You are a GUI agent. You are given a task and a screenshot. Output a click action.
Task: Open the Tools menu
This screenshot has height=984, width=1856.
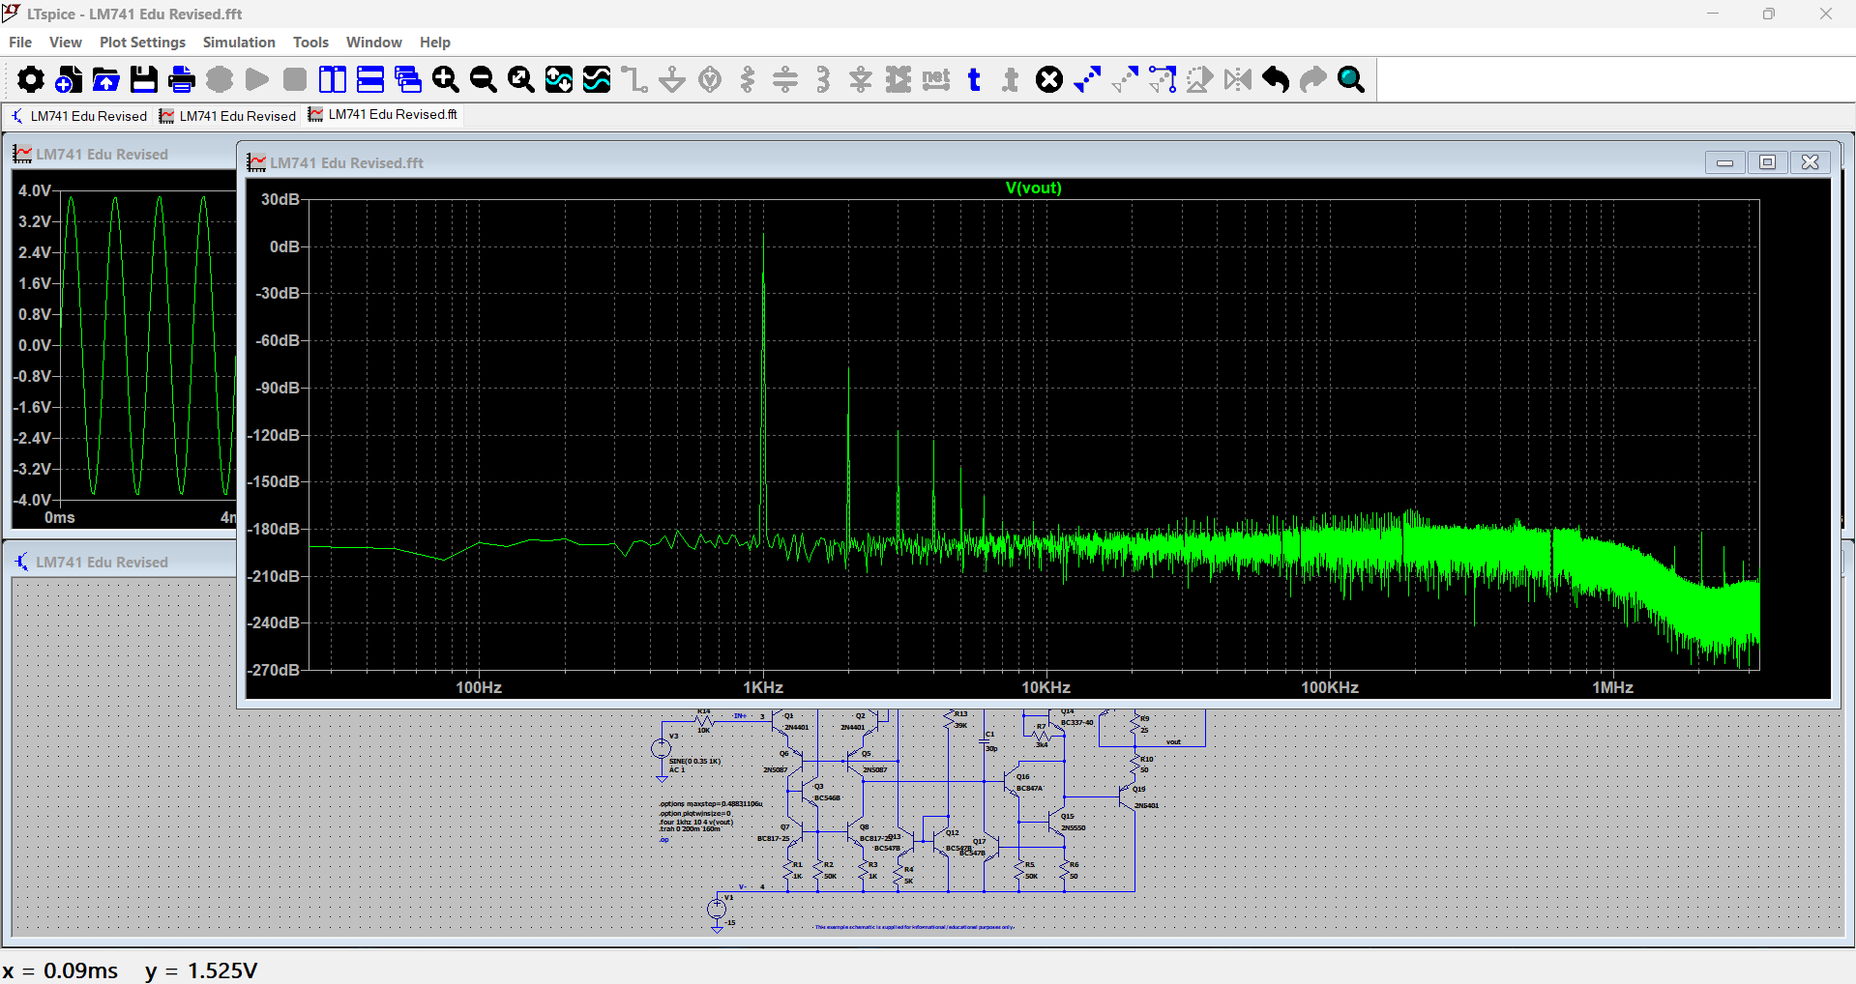pyautogui.click(x=310, y=43)
